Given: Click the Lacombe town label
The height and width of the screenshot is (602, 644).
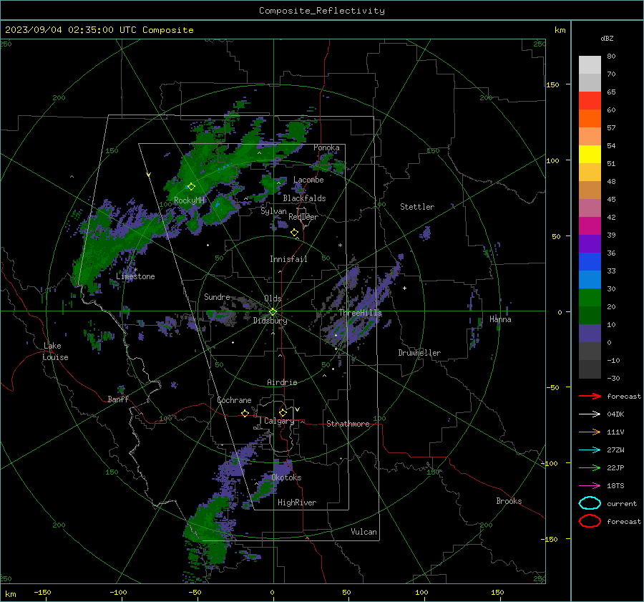Looking at the screenshot, I should click(x=308, y=180).
